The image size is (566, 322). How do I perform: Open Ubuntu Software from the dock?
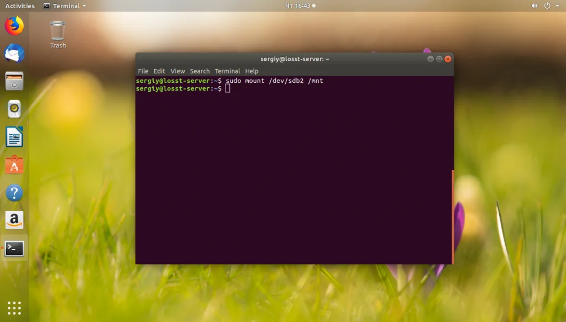click(x=14, y=165)
